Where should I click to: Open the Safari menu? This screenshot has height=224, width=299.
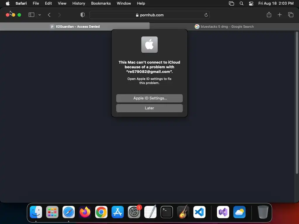21,3
